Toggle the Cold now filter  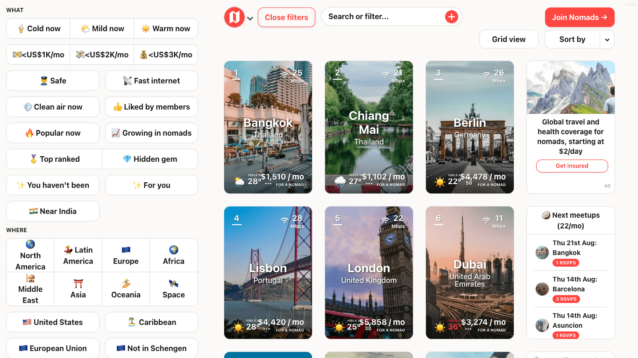[x=37, y=28]
